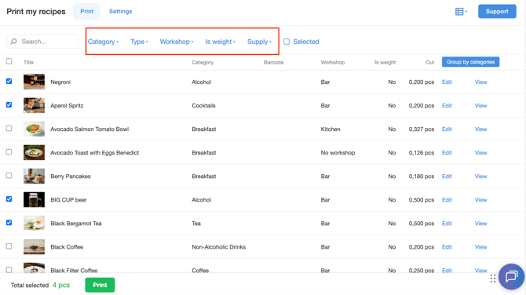Toggle the select-all checkbox in header
526x295 pixels.
(x=9, y=61)
